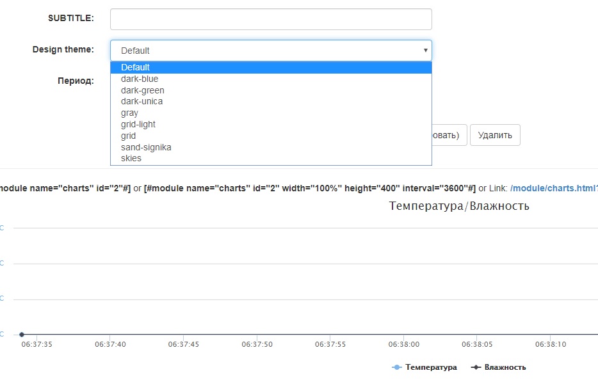Click the Температура/Влажность chart title
The height and width of the screenshot is (389, 598).
459,206
